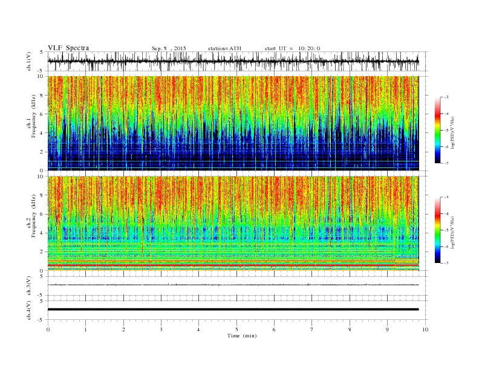Click the ch.2 "Frequency (kHz)" axis label
Screen dimensions: 479x370
coord(33,216)
